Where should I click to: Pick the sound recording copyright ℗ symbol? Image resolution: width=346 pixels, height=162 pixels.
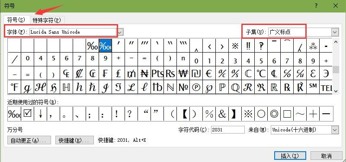coord(196,87)
